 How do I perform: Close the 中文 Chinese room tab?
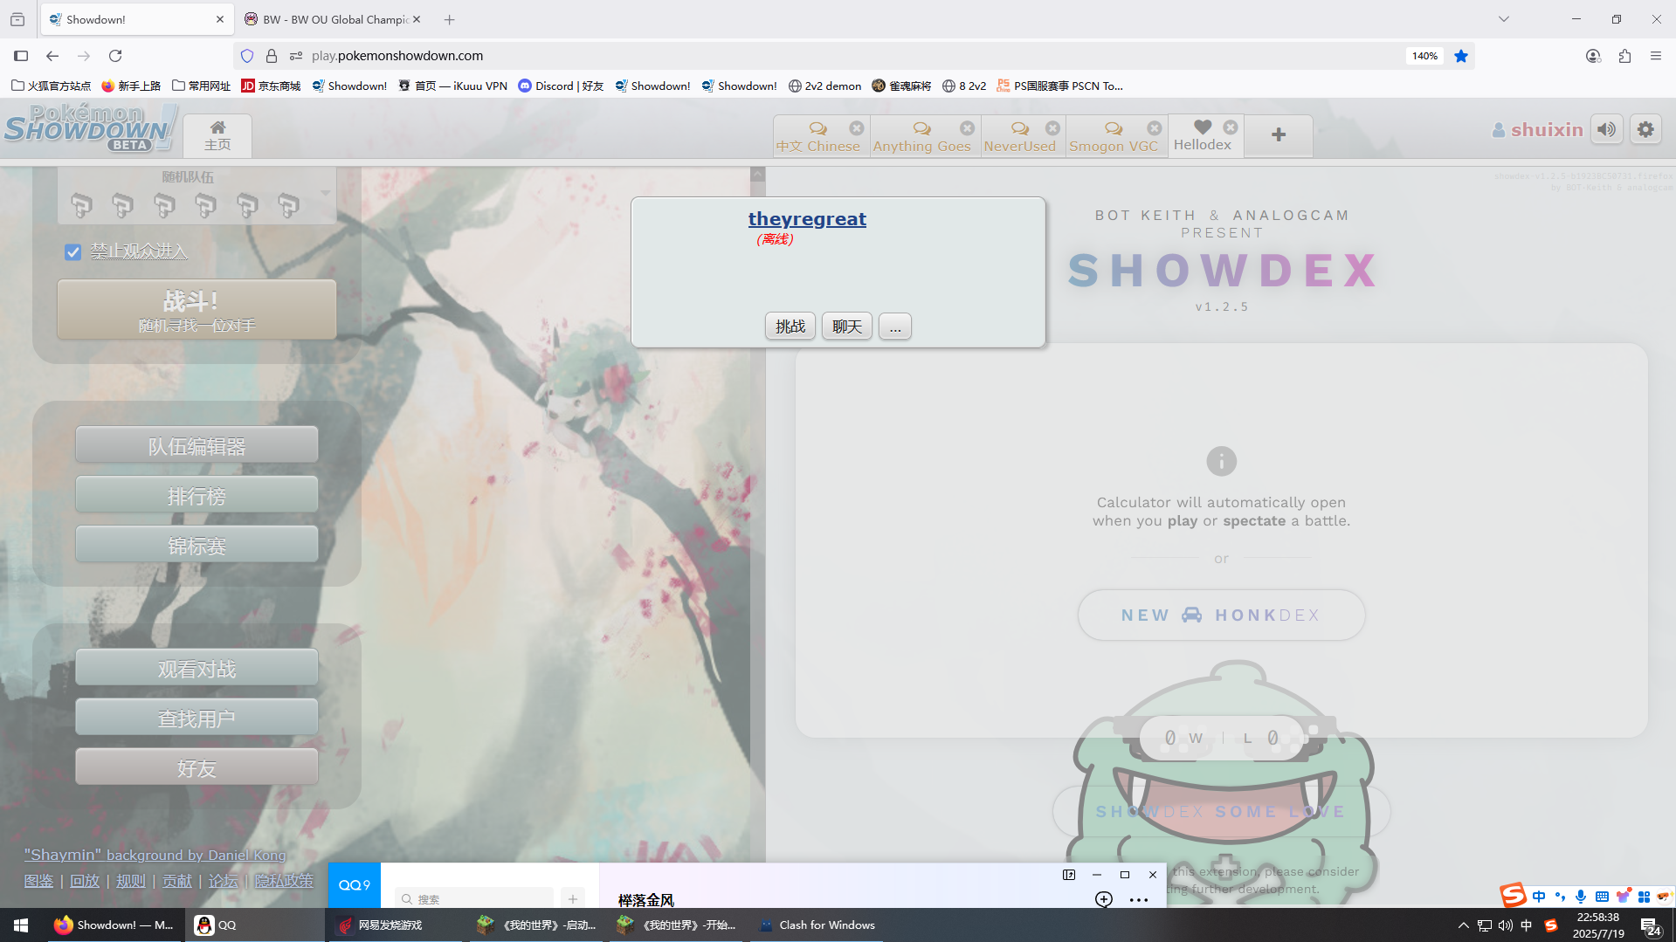(x=857, y=127)
